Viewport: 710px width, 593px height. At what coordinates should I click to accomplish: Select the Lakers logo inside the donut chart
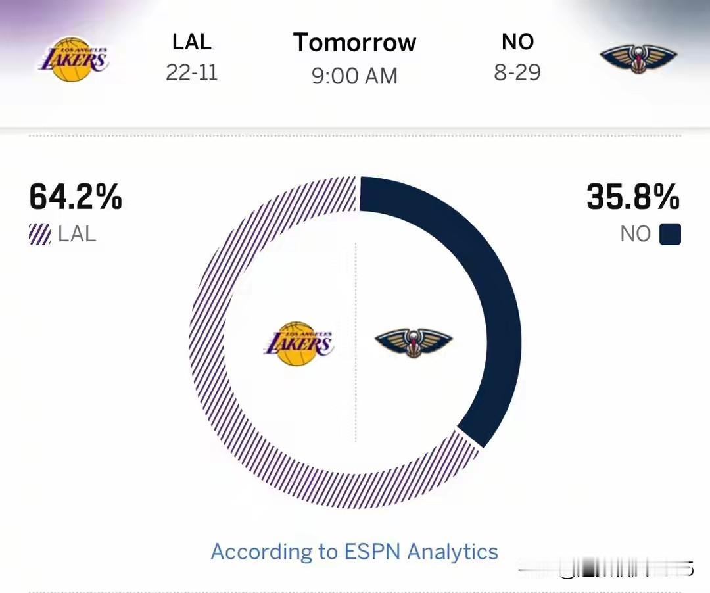(299, 344)
